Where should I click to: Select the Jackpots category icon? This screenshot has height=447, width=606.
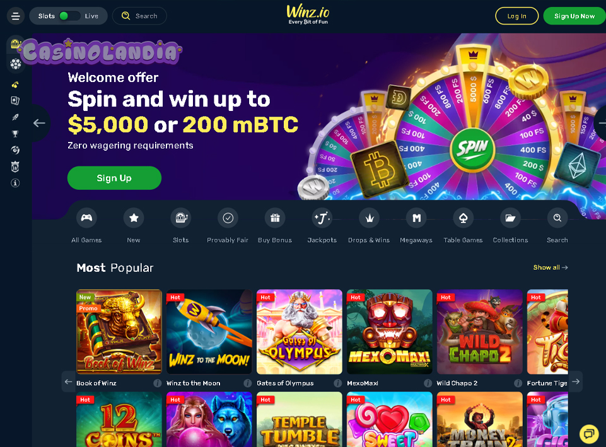click(322, 218)
